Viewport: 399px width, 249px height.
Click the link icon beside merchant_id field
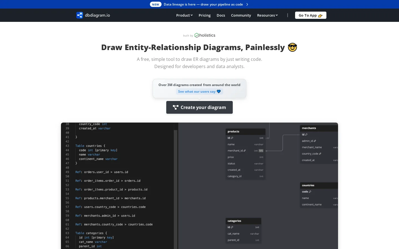pyautogui.click(x=244, y=151)
